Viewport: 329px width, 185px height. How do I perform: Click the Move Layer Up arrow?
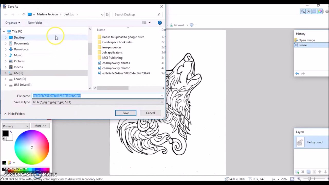(320, 172)
